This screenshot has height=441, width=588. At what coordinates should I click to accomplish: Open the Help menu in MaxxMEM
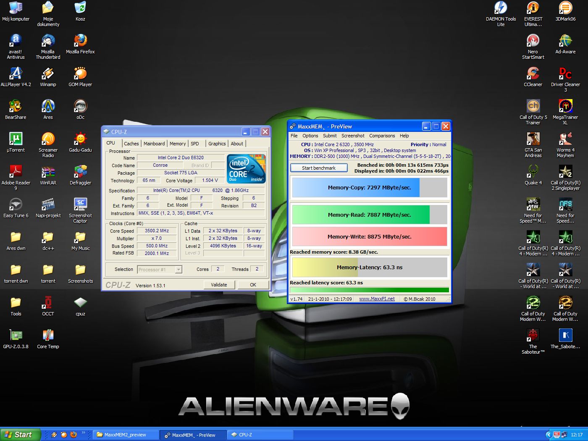404,136
